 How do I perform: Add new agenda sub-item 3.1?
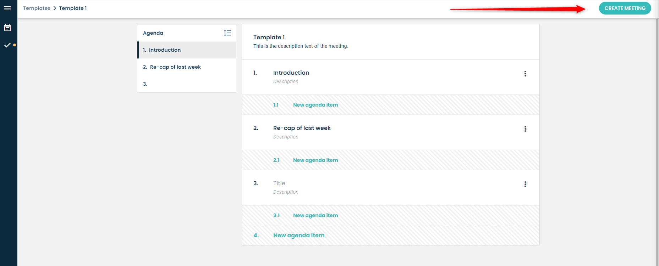click(x=315, y=215)
